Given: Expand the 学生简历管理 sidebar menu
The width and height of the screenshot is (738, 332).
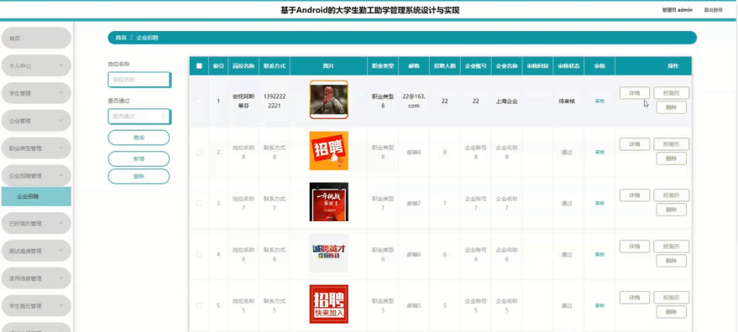Looking at the screenshot, I should point(36,306).
